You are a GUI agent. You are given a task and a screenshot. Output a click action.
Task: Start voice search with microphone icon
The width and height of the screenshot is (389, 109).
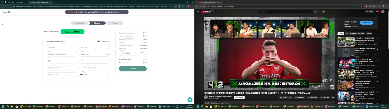tap(323, 12)
